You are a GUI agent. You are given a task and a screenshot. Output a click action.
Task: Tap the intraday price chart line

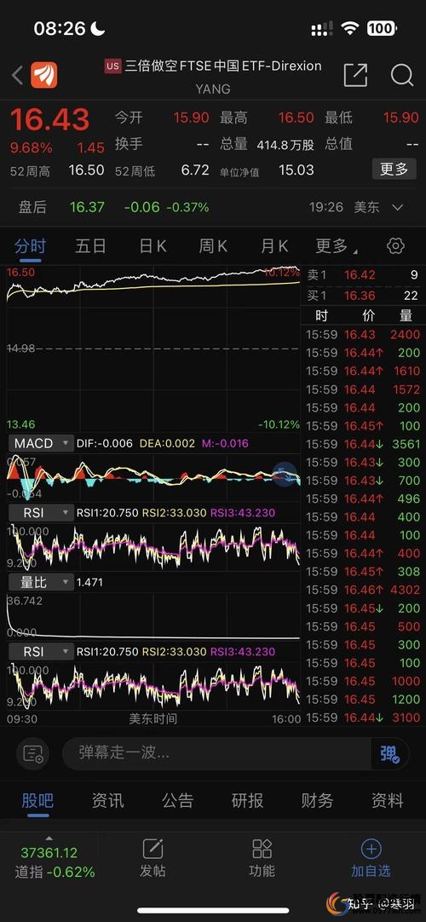153,282
